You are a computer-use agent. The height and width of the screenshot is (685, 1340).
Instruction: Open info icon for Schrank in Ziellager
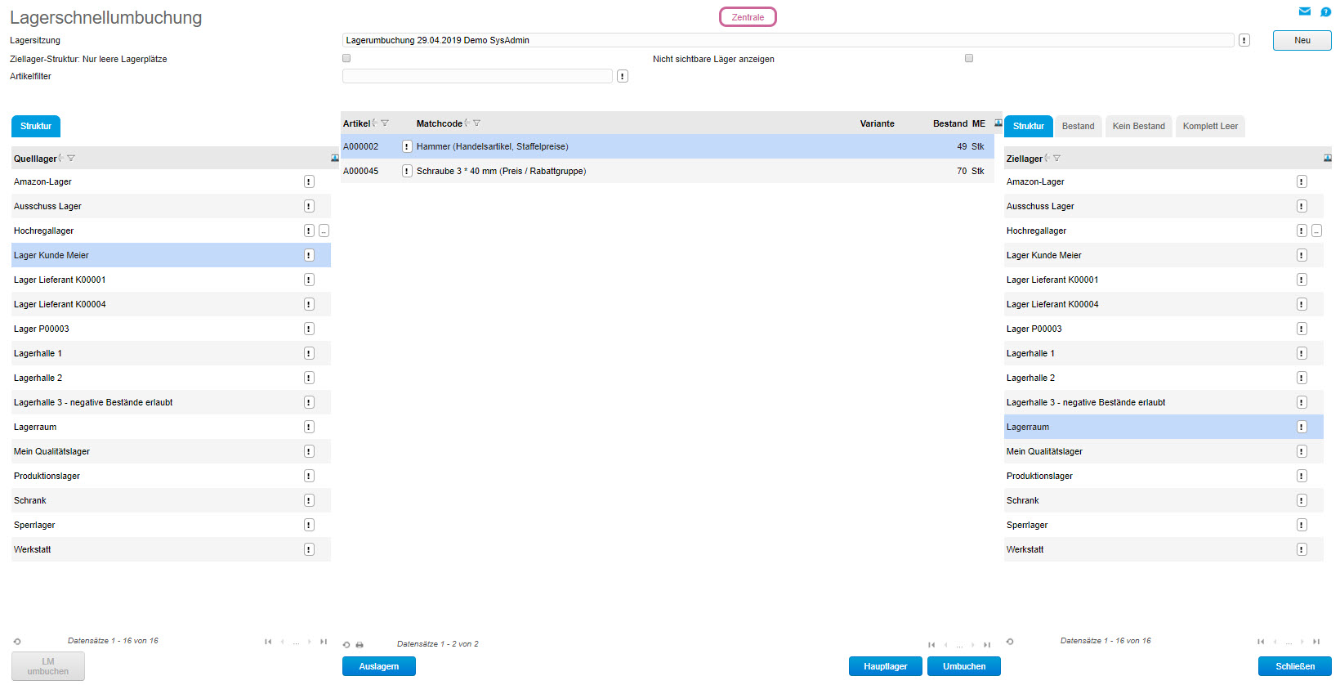click(1302, 500)
